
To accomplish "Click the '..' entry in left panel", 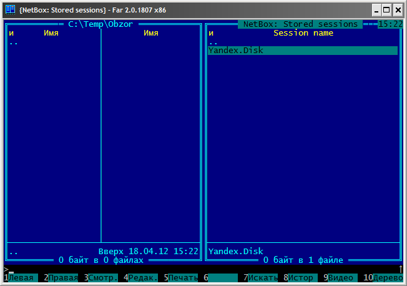I will point(14,42).
